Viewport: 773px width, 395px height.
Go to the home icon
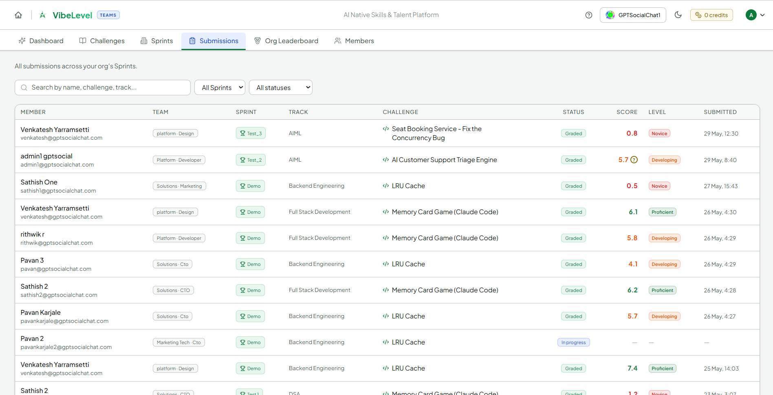(x=18, y=15)
